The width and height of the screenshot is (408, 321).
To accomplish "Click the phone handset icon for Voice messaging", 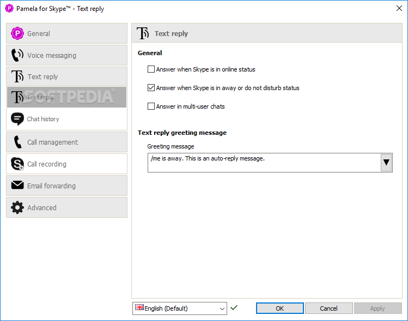I will (17, 55).
